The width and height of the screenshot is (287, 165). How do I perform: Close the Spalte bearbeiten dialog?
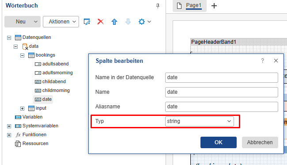click(276, 61)
